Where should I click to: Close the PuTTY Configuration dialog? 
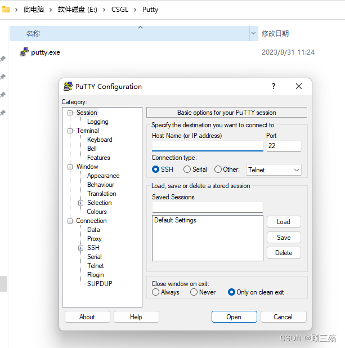pos(299,86)
